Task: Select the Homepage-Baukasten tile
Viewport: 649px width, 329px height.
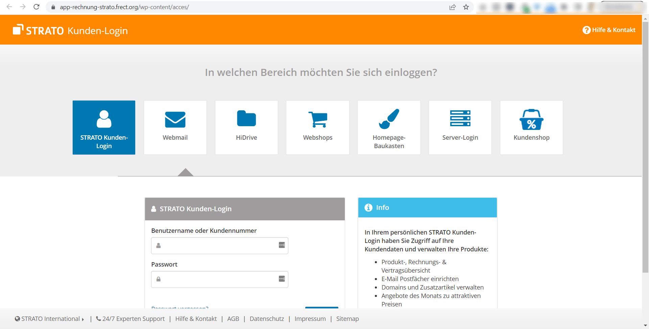Action: tap(389, 128)
